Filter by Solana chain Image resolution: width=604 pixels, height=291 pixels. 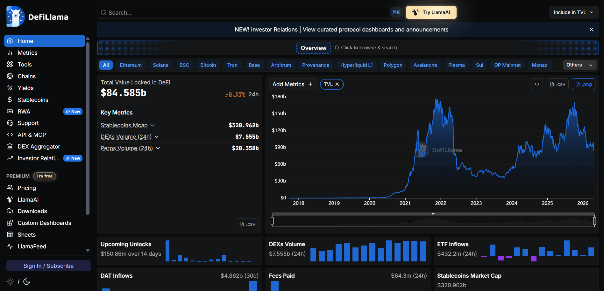click(160, 65)
